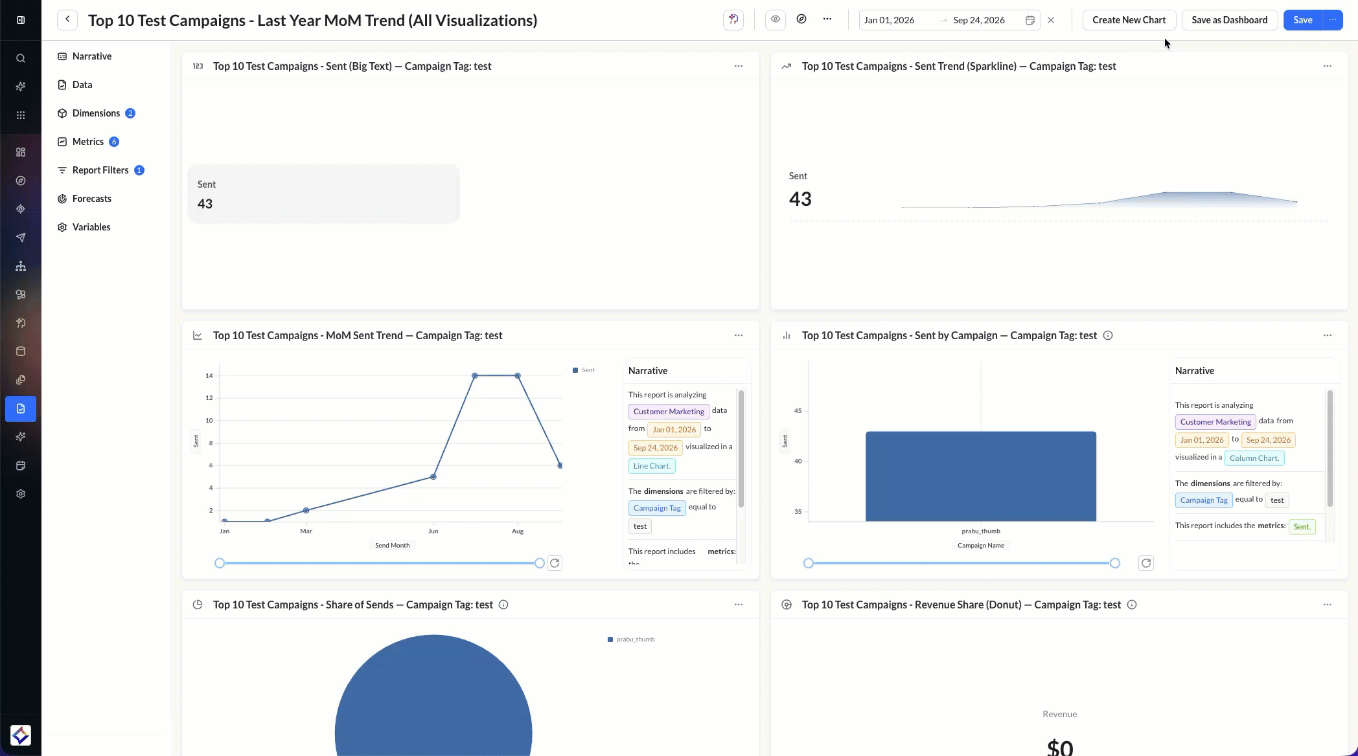Image resolution: width=1358 pixels, height=756 pixels.
Task: Toggle prabu_thumb legend on the pie chart
Action: (x=631, y=639)
